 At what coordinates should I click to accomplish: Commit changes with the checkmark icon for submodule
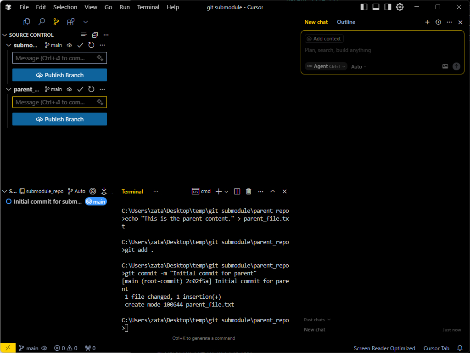tap(80, 45)
